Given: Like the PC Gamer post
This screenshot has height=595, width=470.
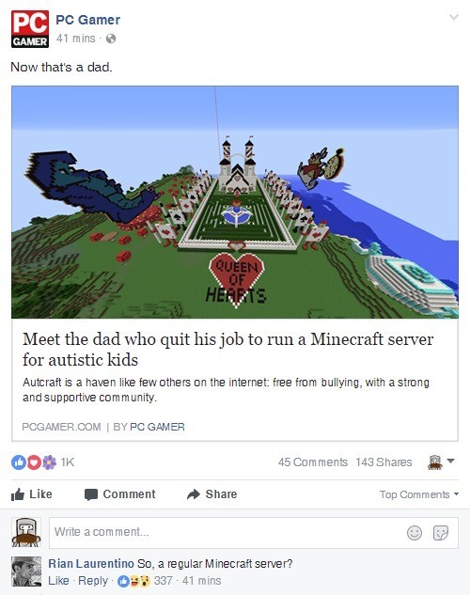Looking at the screenshot, I should click(x=31, y=494).
